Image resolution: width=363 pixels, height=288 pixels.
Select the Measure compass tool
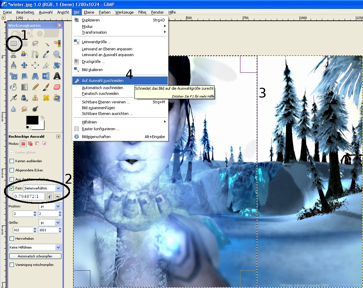point(14,65)
